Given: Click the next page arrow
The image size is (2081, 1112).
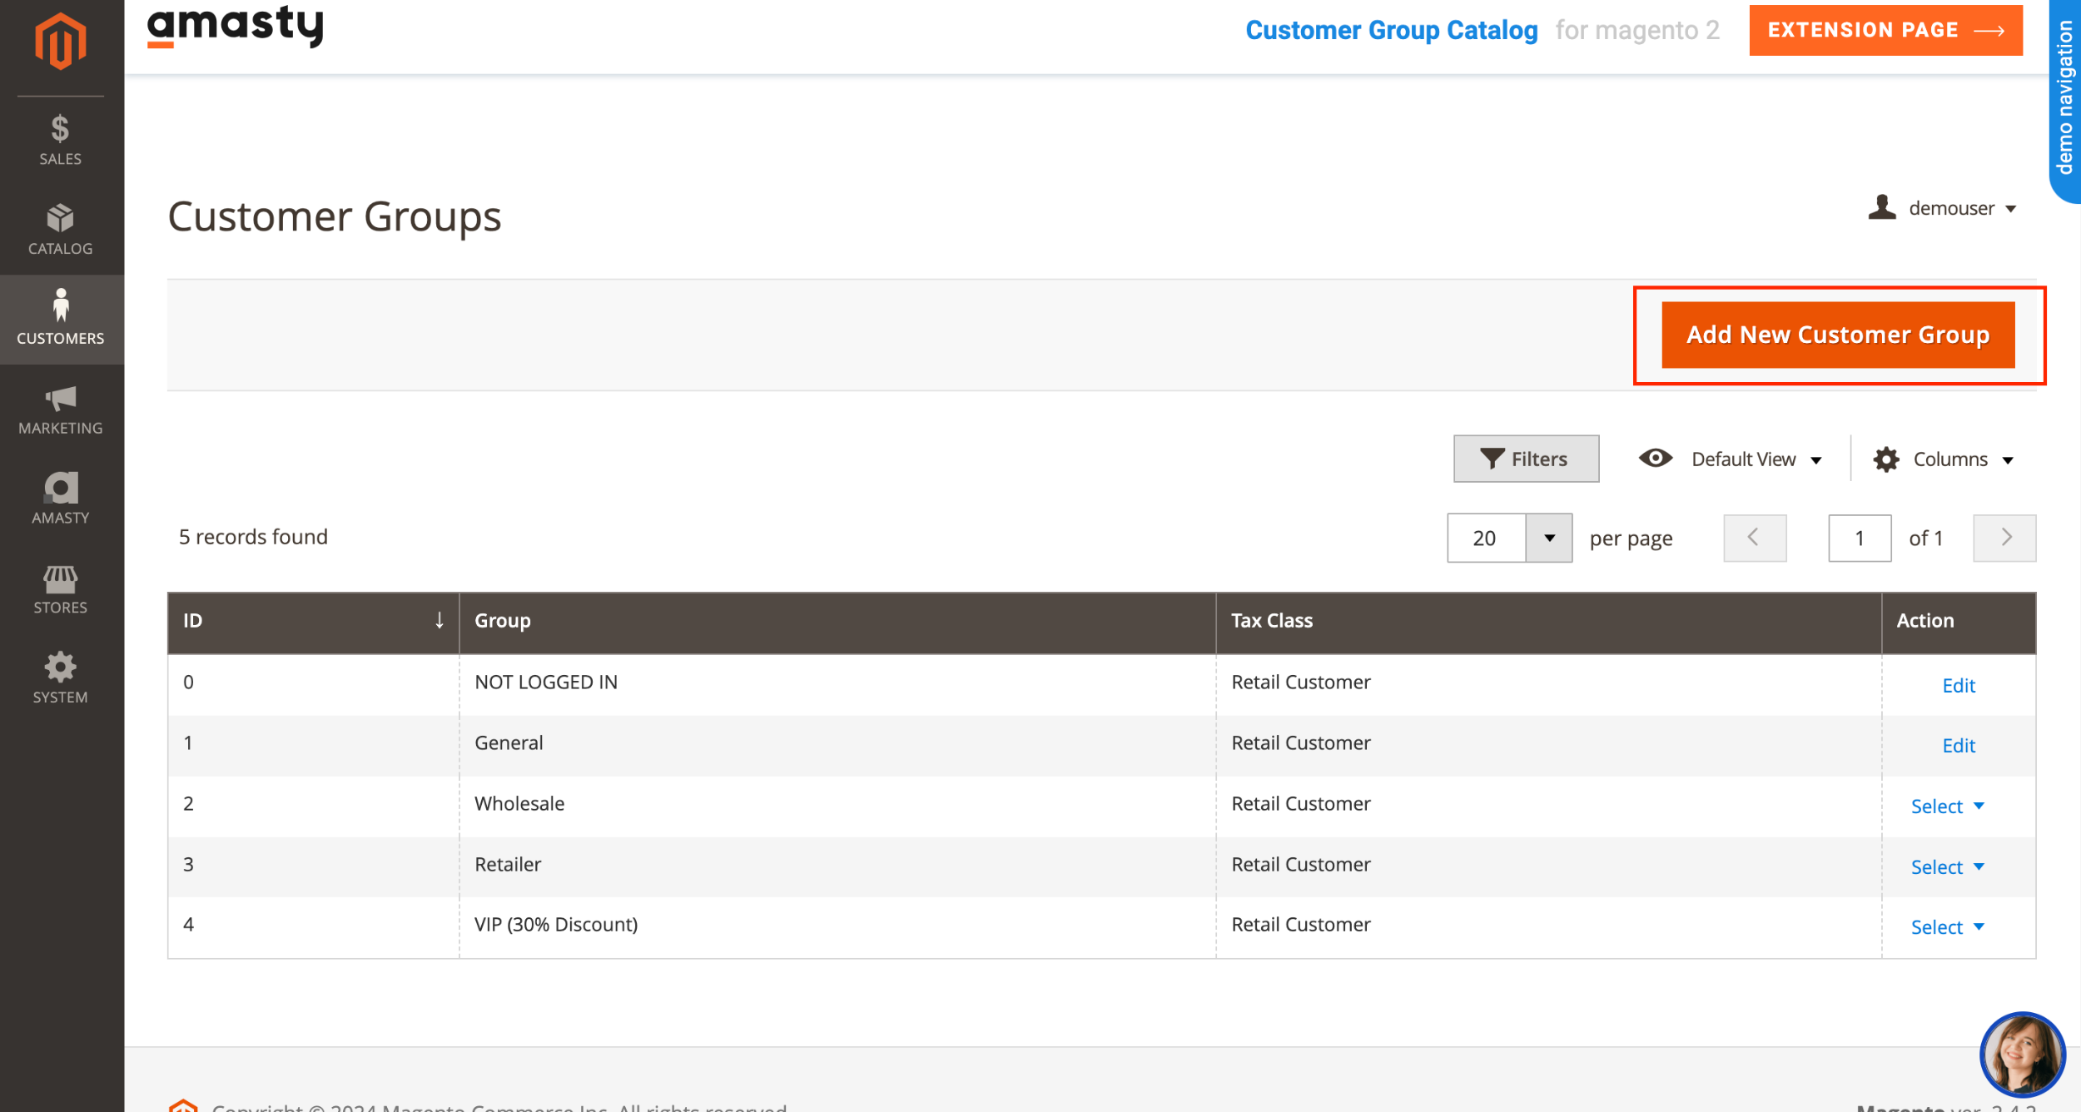Looking at the screenshot, I should click(x=2004, y=538).
